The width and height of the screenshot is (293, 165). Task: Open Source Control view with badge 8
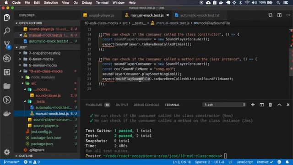point(7,45)
